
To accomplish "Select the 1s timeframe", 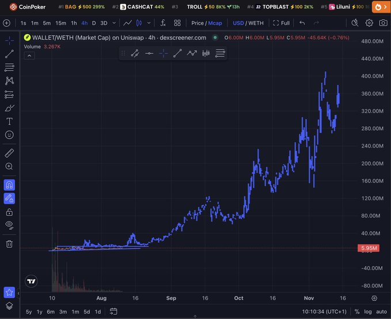I will 23,23.
